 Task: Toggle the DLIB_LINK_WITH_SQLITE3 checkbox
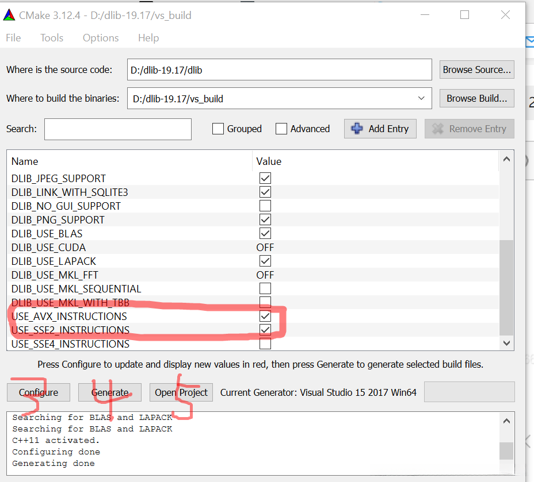pyautogui.click(x=265, y=192)
